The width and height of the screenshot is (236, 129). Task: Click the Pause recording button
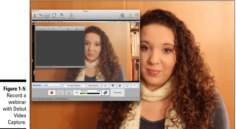point(60,93)
